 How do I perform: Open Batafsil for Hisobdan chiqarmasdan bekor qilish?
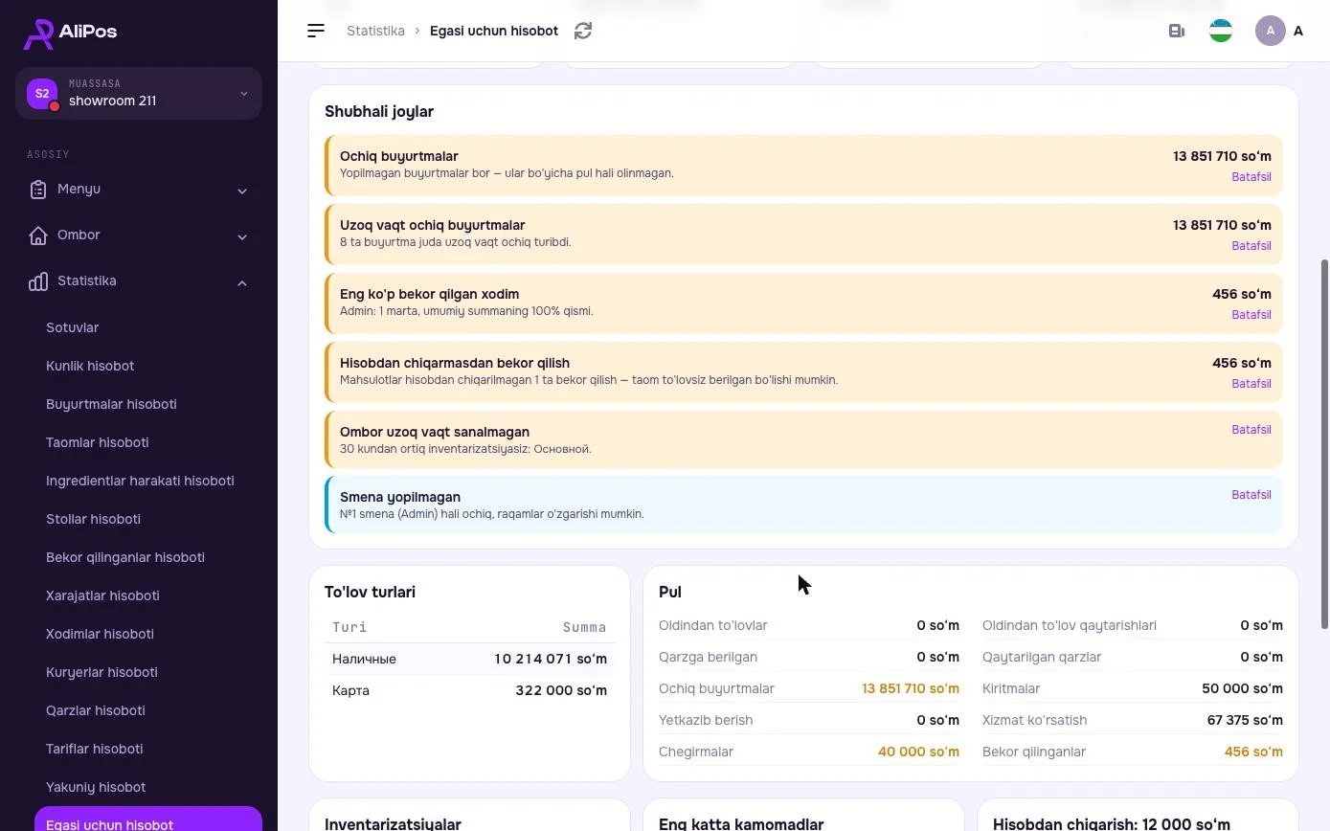tap(1251, 384)
